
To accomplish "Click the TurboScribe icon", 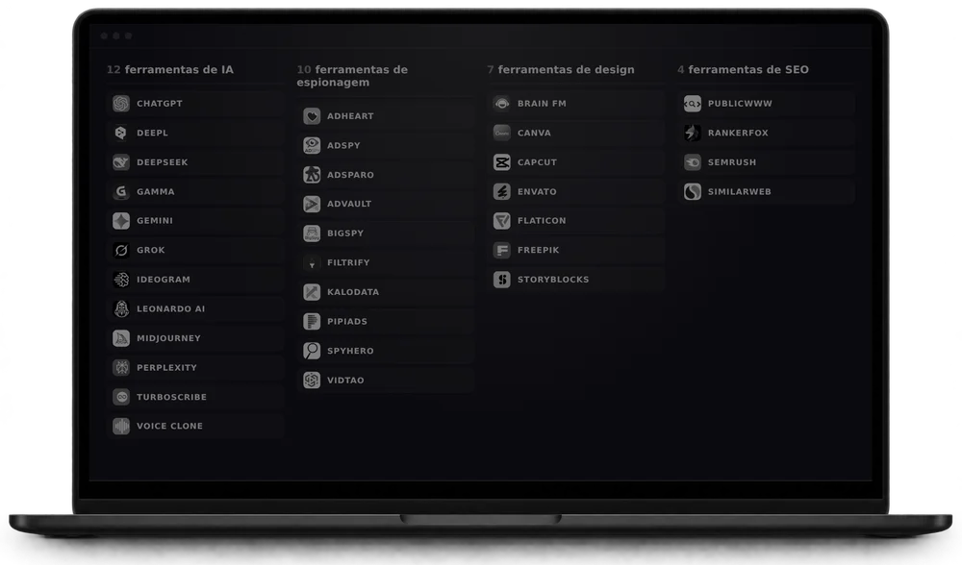I will pyautogui.click(x=121, y=397).
